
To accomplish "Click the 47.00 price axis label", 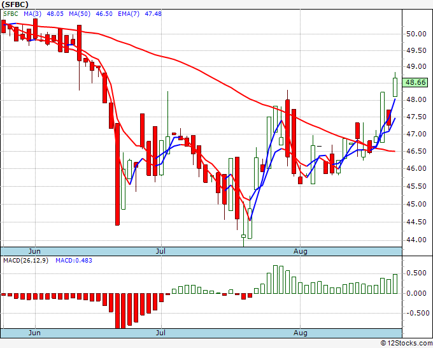I will [416, 134].
